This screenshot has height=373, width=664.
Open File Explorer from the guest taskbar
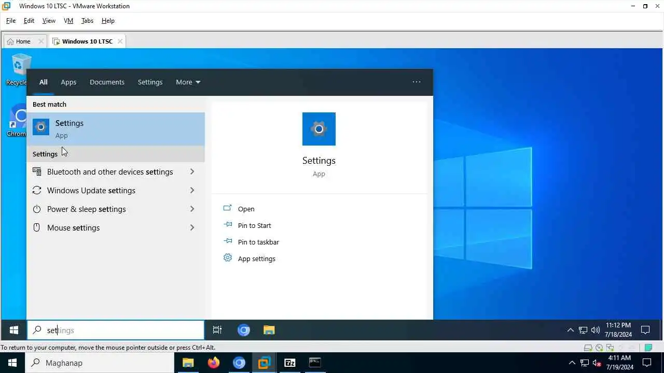click(269, 330)
